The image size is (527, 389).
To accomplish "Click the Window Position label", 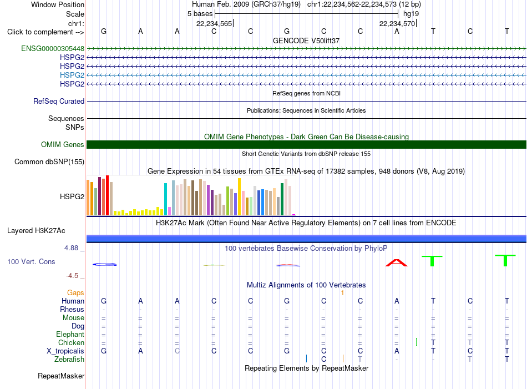I will (58, 4).
